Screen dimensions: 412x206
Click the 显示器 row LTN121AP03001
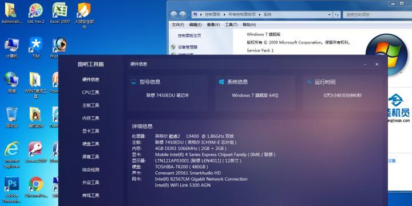(187, 161)
